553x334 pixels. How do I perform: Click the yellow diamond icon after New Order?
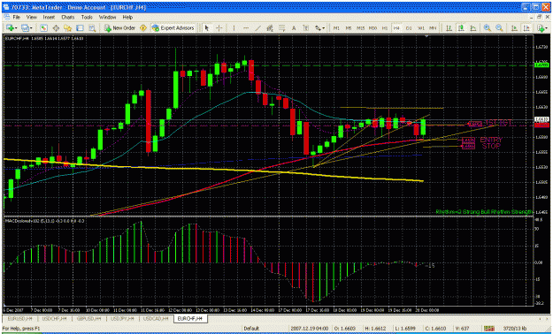click(143, 28)
